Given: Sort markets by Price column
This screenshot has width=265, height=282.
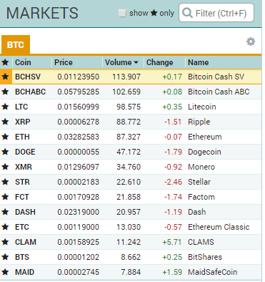Looking at the screenshot, I should click(x=64, y=62).
